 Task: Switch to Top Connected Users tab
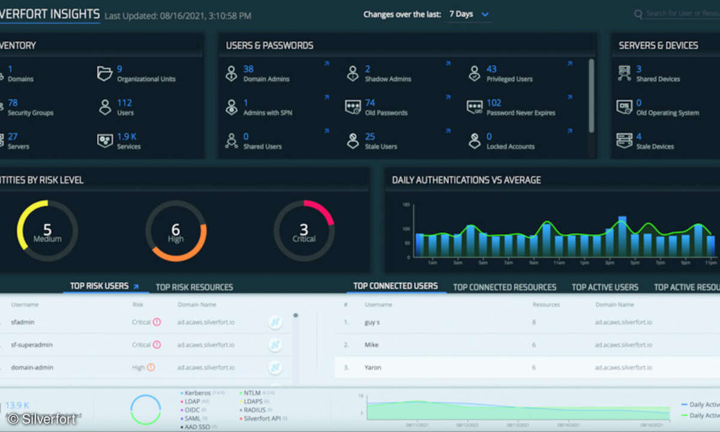(x=395, y=286)
